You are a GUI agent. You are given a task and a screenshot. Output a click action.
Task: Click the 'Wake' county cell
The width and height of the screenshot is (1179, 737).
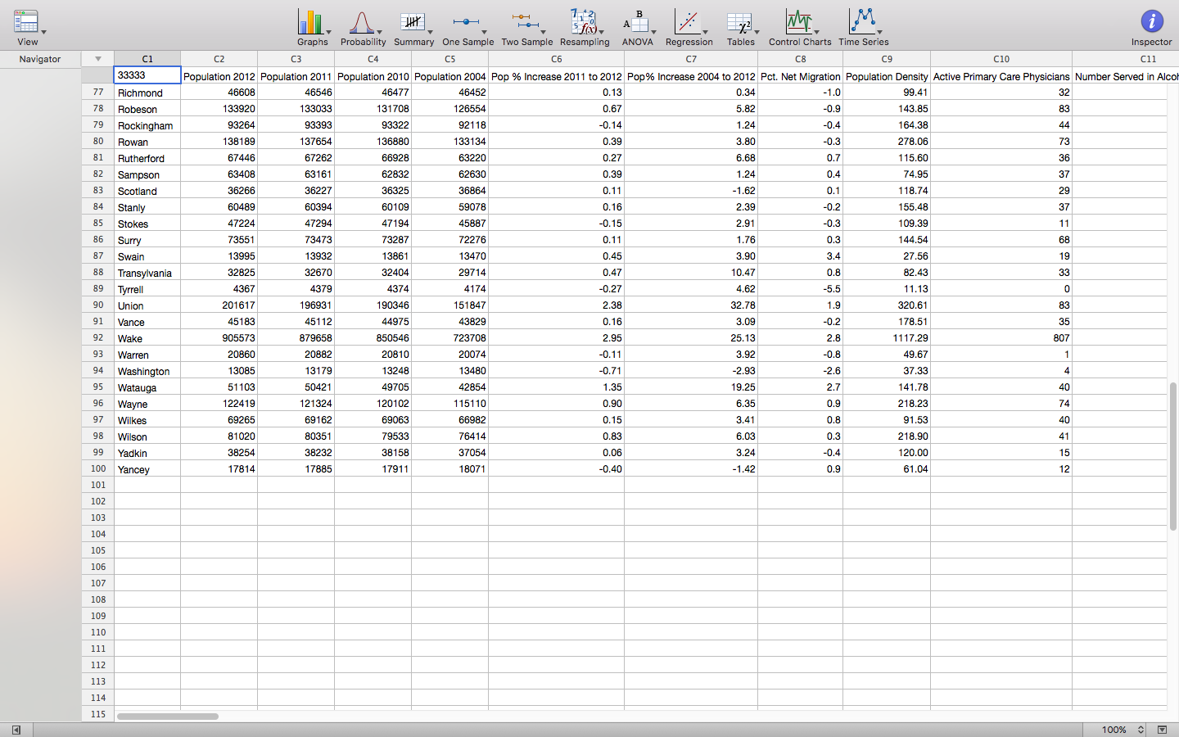(x=147, y=338)
